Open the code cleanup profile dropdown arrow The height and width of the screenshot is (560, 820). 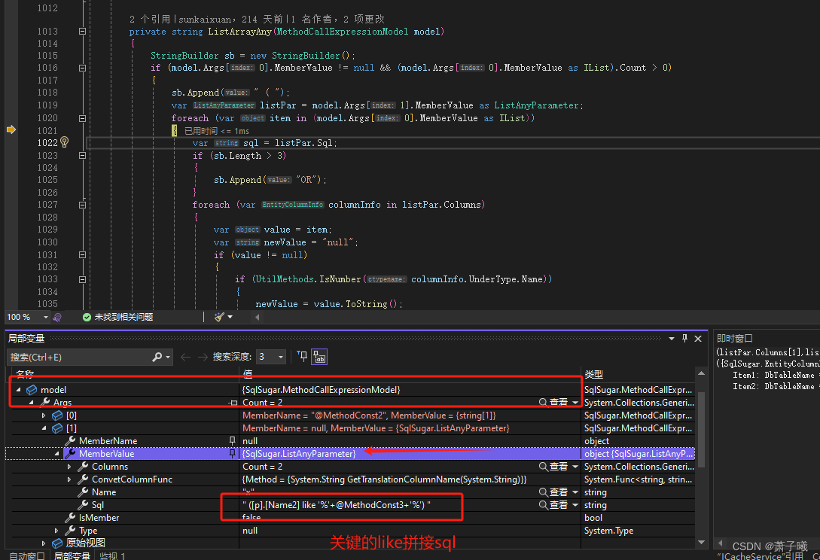tap(230, 317)
